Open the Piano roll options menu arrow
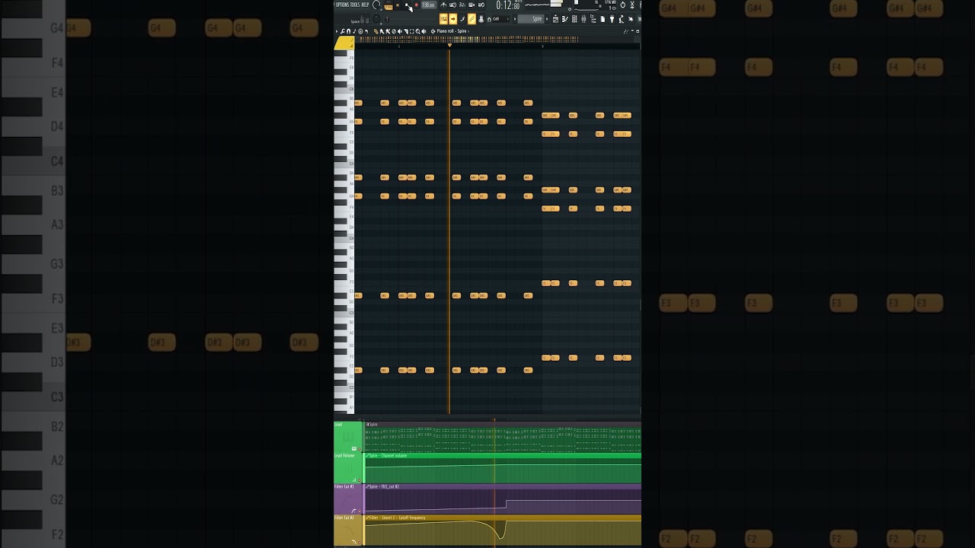This screenshot has height=548, width=975. tap(337, 31)
